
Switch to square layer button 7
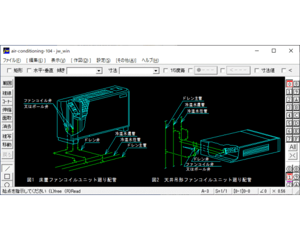pyautogui.click(x=289, y=139)
